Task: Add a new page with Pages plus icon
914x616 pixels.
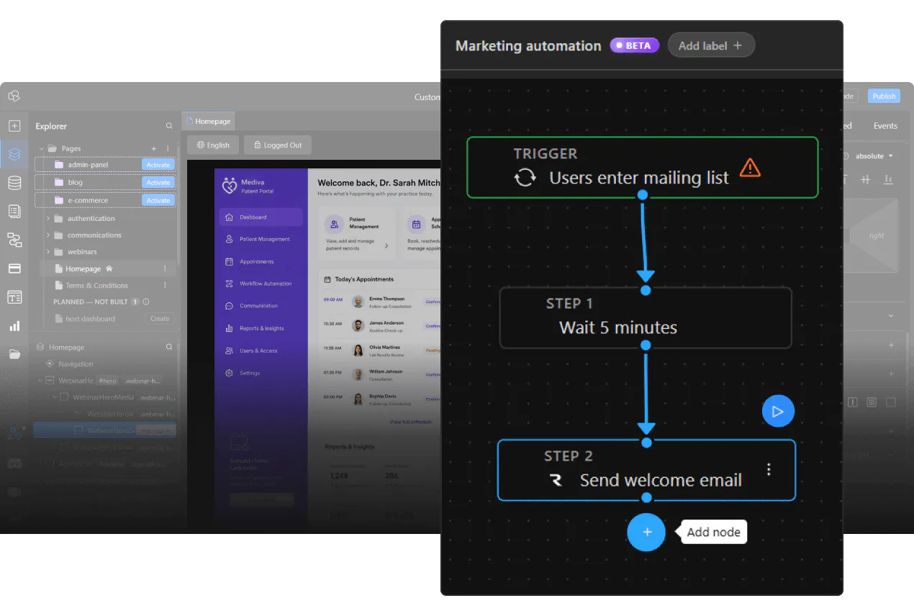Action: pos(153,149)
